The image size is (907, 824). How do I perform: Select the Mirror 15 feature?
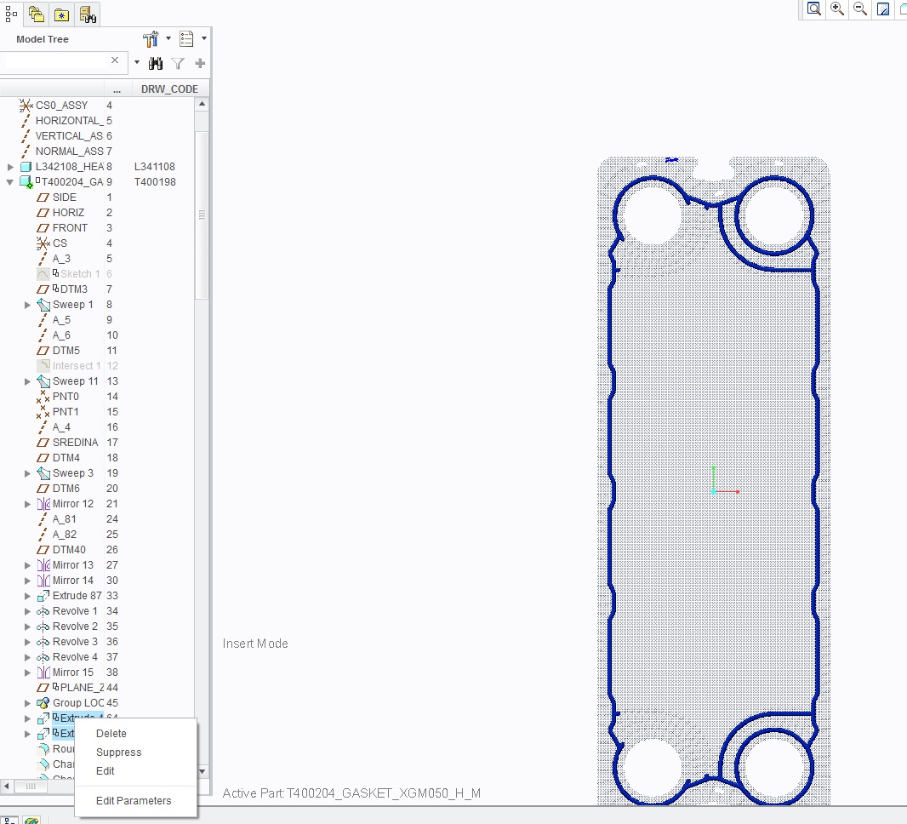pyautogui.click(x=73, y=672)
